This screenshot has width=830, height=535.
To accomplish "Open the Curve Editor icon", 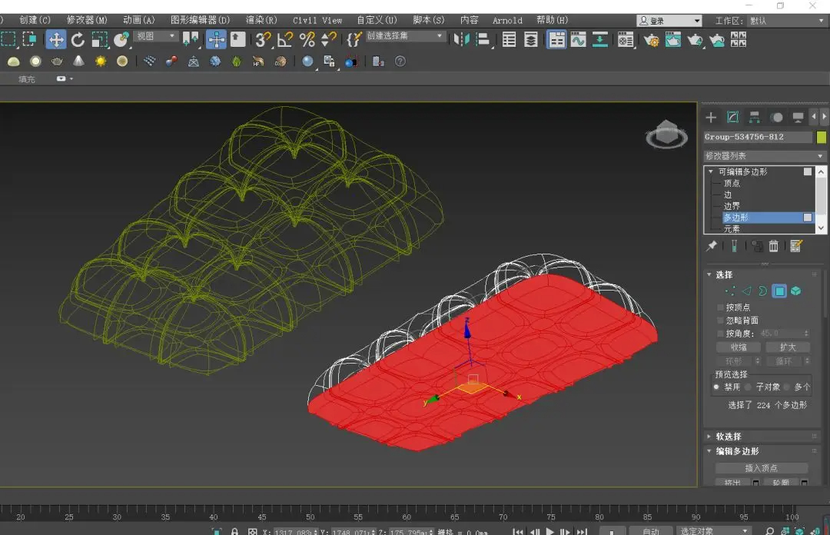I will pos(578,39).
